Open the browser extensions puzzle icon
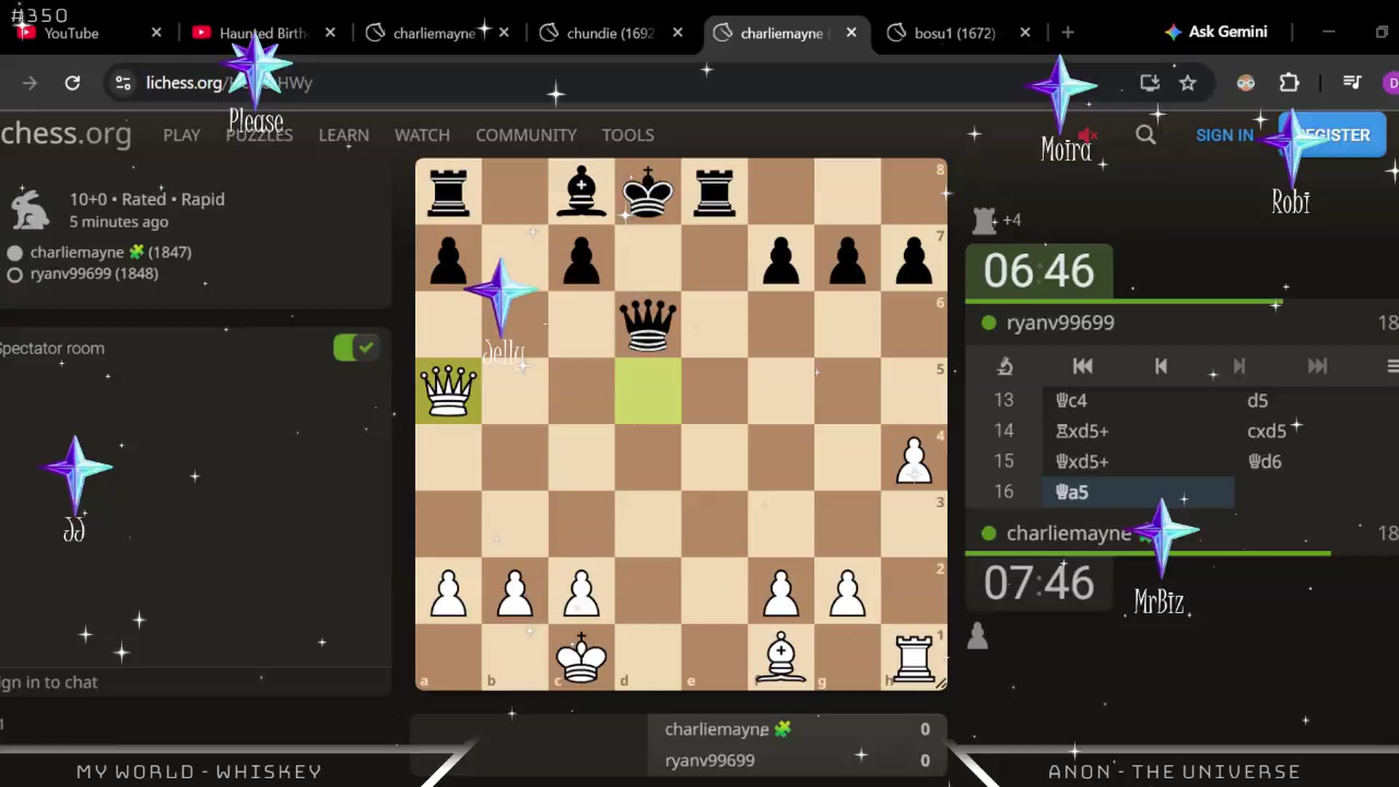The width and height of the screenshot is (1399, 787). click(x=1289, y=83)
